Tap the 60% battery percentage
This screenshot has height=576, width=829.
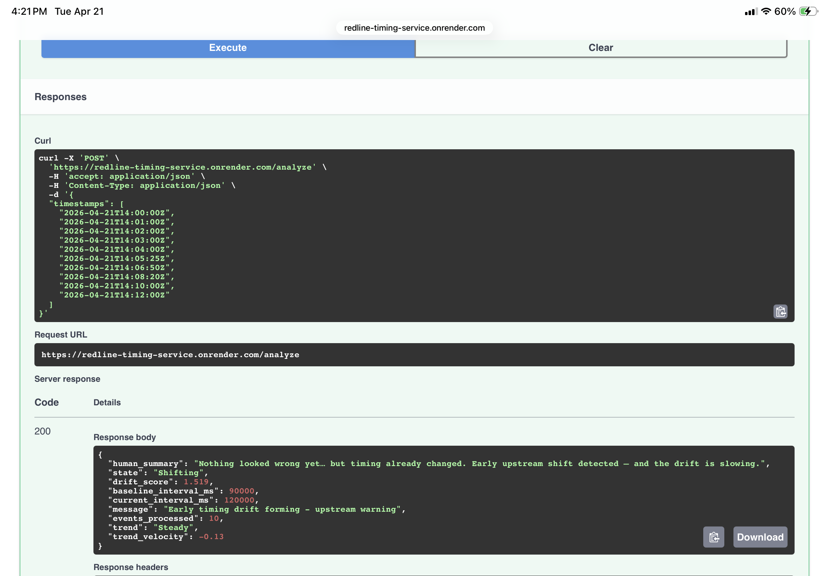coord(785,11)
